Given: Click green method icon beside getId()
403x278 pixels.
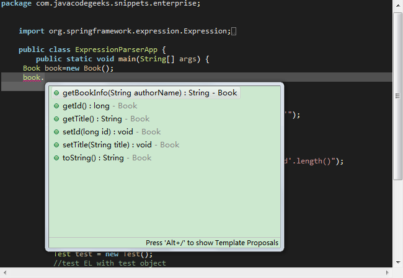Looking at the screenshot, I should 56,106.
